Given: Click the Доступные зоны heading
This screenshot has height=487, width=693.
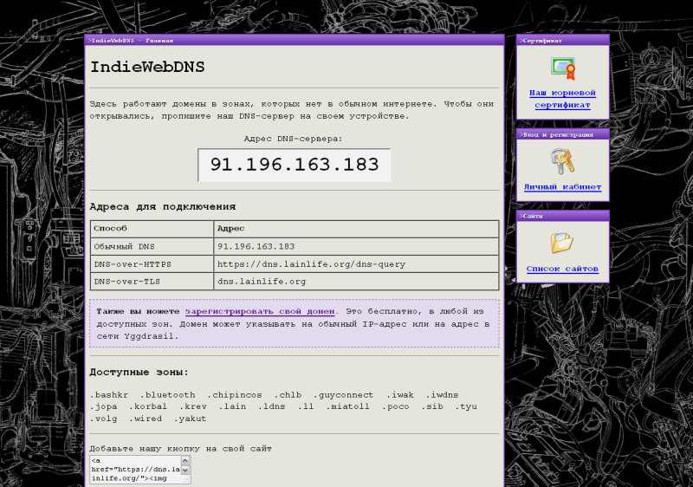Looking at the screenshot, I should pyautogui.click(x=139, y=373).
